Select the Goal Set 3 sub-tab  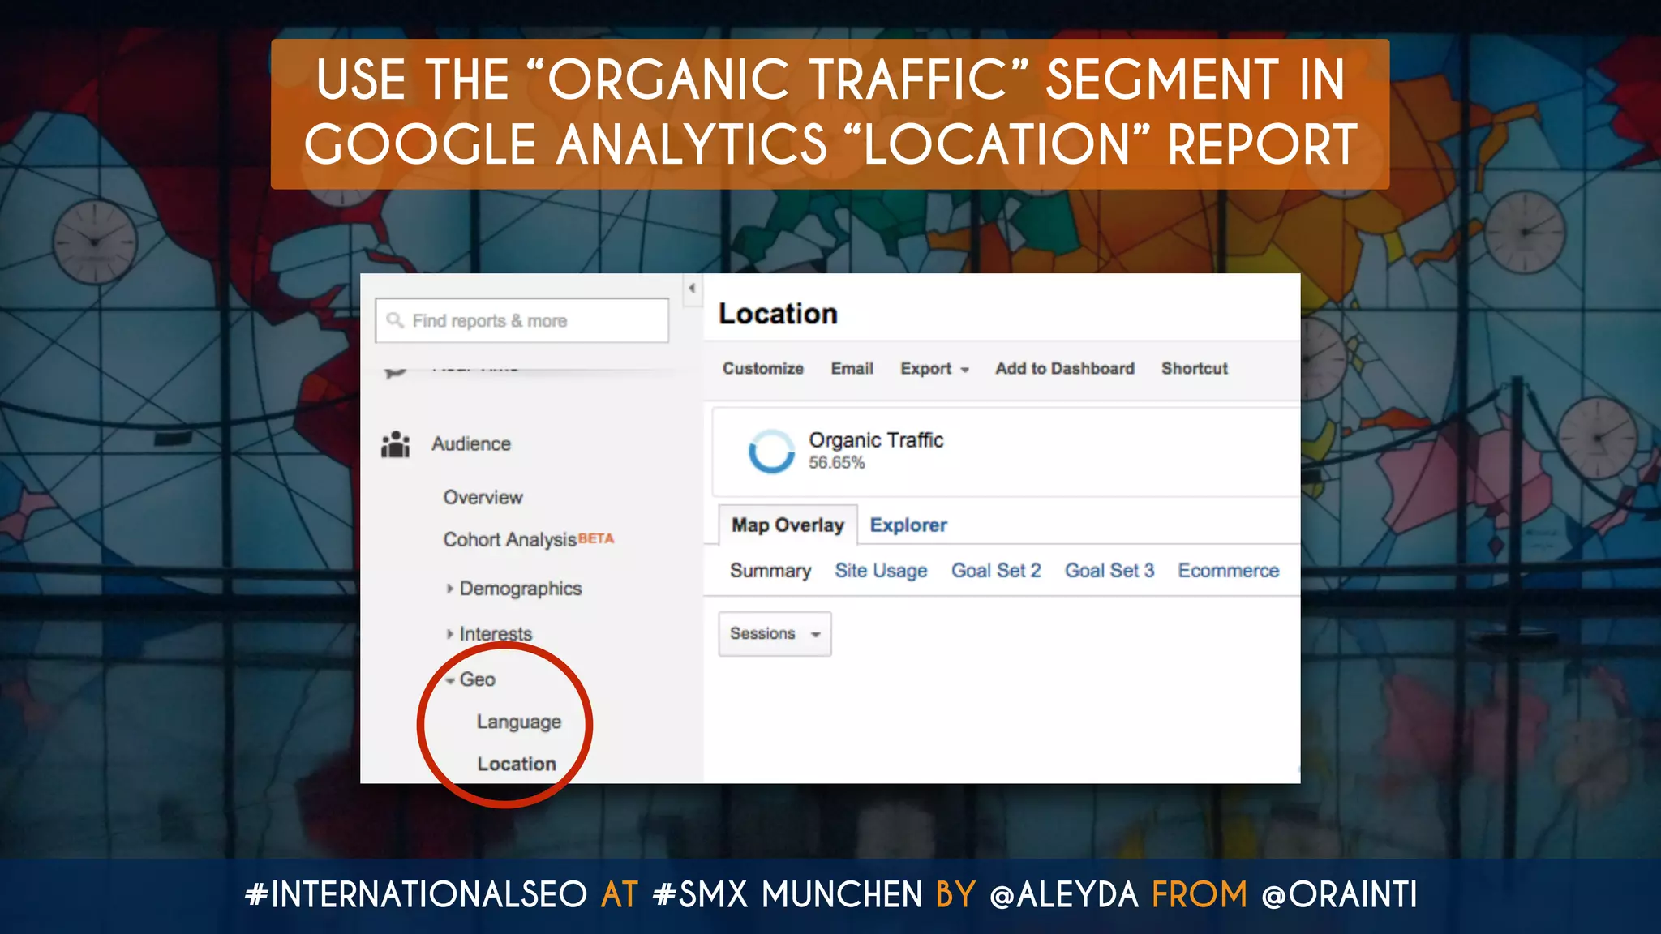pyautogui.click(x=1109, y=571)
